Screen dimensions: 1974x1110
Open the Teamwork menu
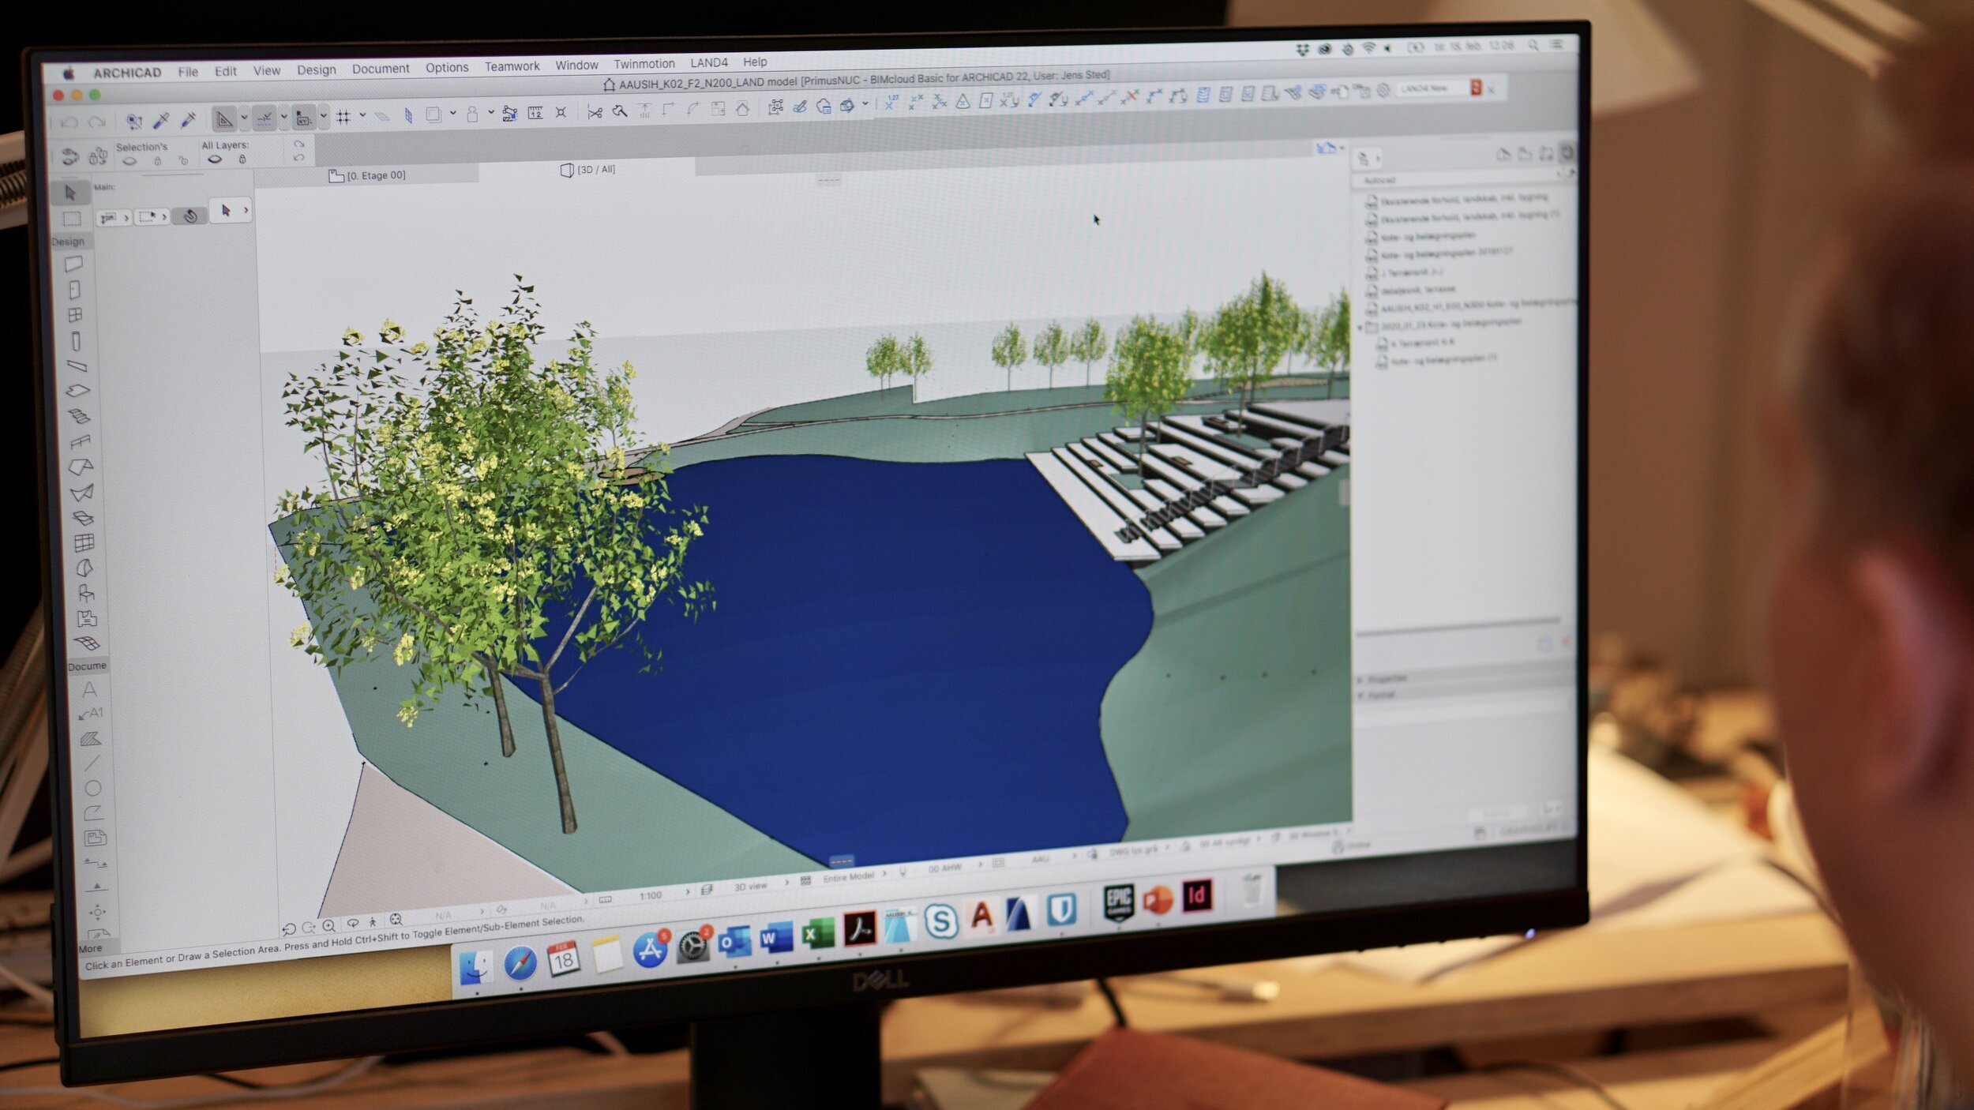[512, 66]
